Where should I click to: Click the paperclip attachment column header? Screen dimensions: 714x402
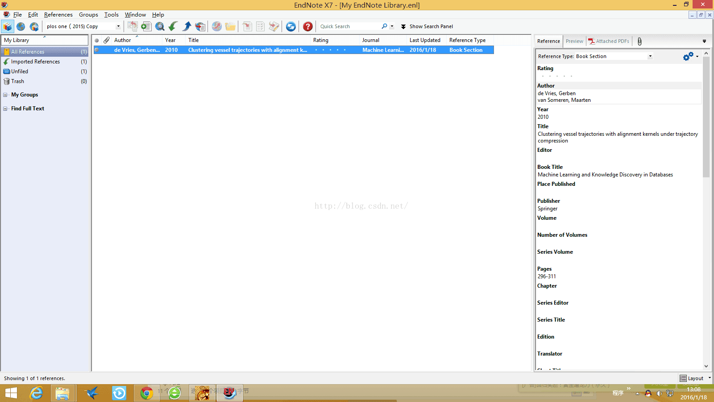coord(107,40)
